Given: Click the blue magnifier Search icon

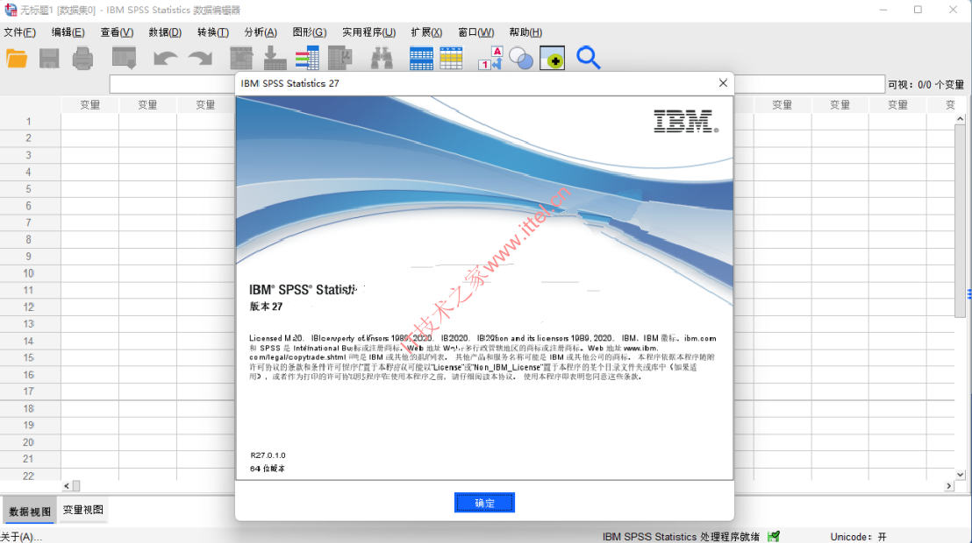Looking at the screenshot, I should [588, 58].
